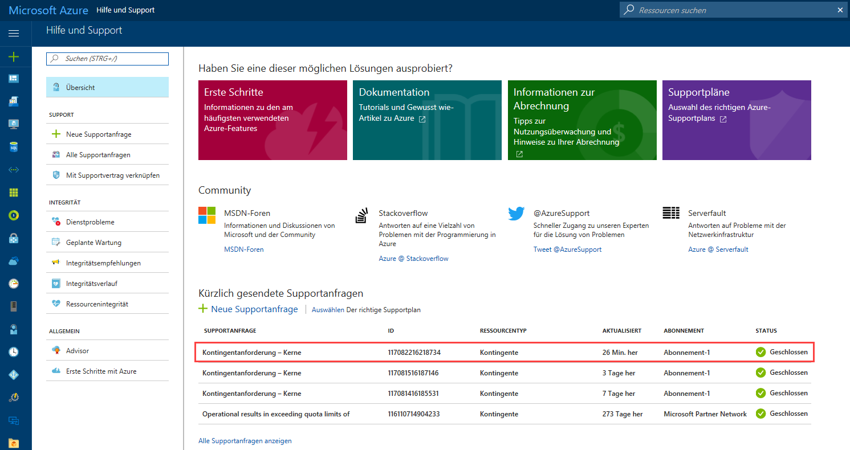Sort by the AKTUALISIERT column header
This screenshot has width=850, height=450.
point(622,330)
